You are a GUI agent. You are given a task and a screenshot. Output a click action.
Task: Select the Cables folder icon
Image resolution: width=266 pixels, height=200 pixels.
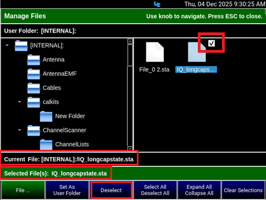tap(34, 88)
